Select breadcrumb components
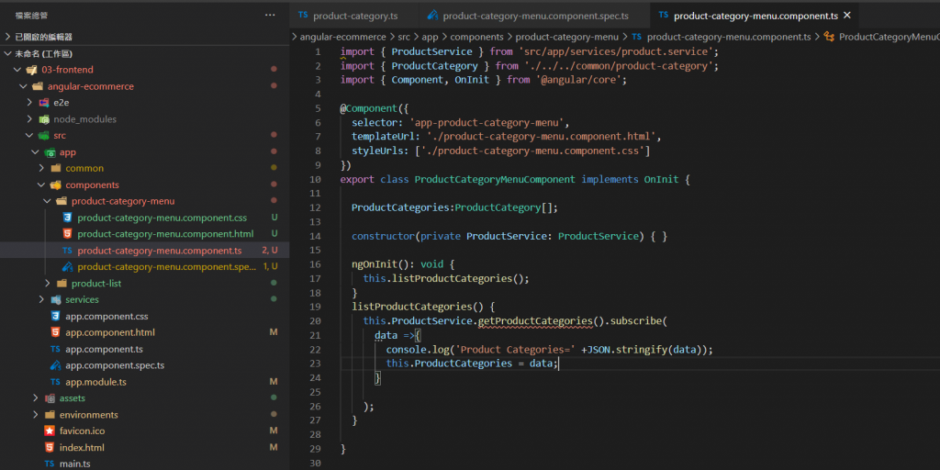 click(x=476, y=37)
